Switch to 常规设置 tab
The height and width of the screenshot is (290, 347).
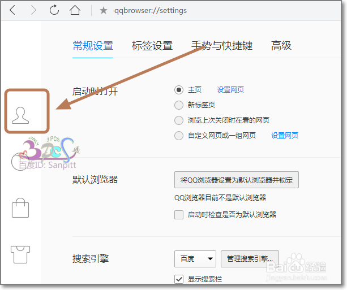point(93,46)
